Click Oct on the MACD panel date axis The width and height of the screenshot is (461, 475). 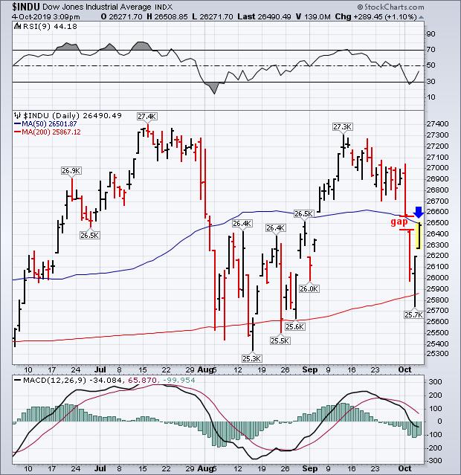(404, 468)
